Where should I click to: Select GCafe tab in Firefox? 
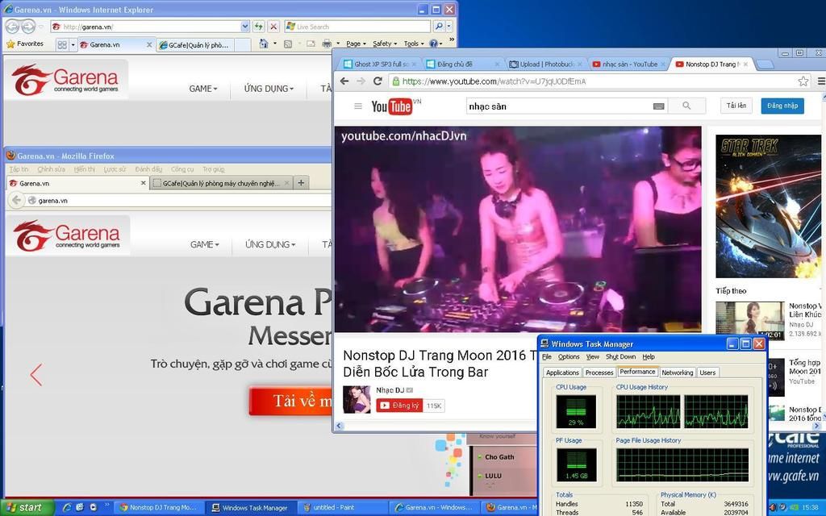pos(221,183)
